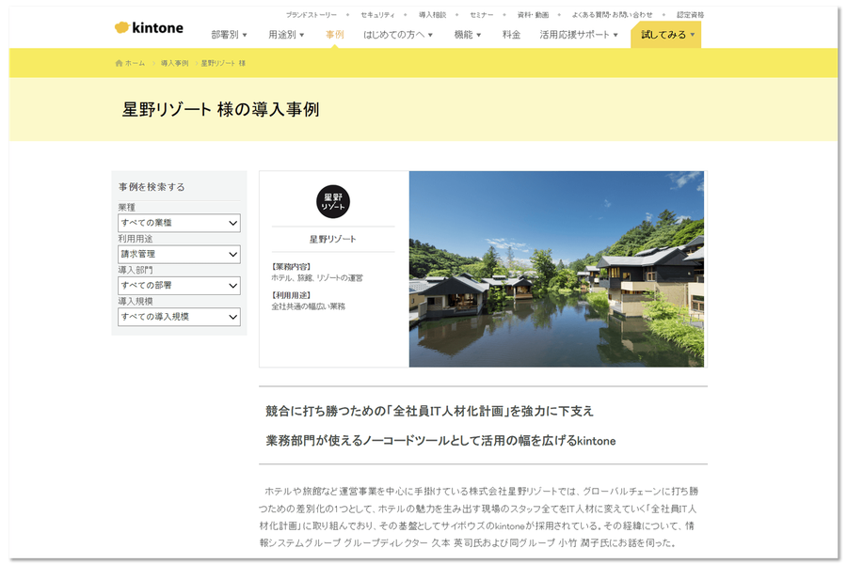
Task: Click the subheading ending with 活用の幅を広げるkintone
Action: [x=440, y=441]
